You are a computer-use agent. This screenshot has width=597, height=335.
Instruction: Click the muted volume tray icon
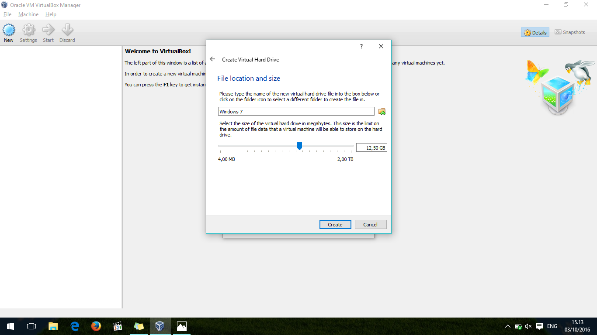[528, 326]
